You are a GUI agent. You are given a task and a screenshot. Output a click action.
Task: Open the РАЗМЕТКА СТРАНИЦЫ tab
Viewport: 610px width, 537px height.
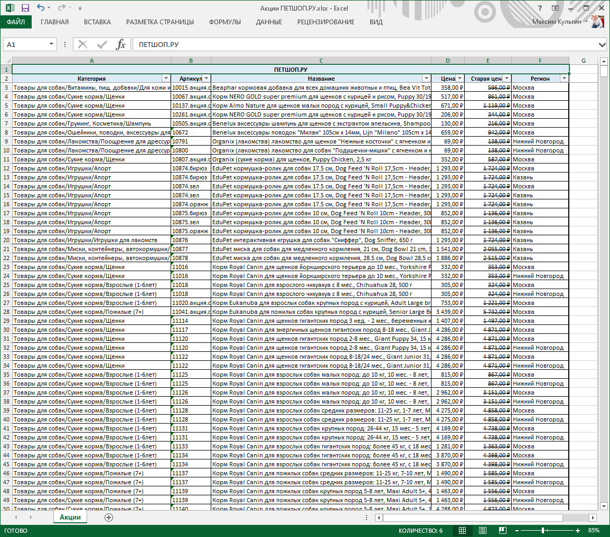pyautogui.click(x=160, y=22)
